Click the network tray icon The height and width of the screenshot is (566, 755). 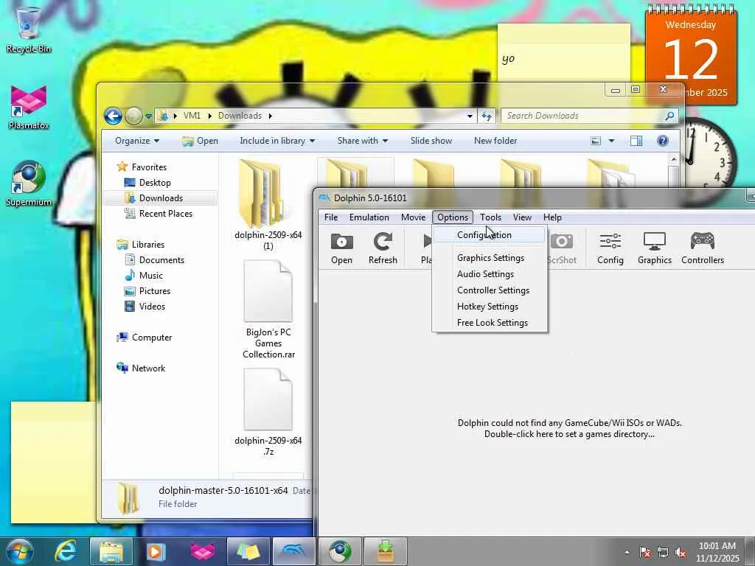coord(663,553)
